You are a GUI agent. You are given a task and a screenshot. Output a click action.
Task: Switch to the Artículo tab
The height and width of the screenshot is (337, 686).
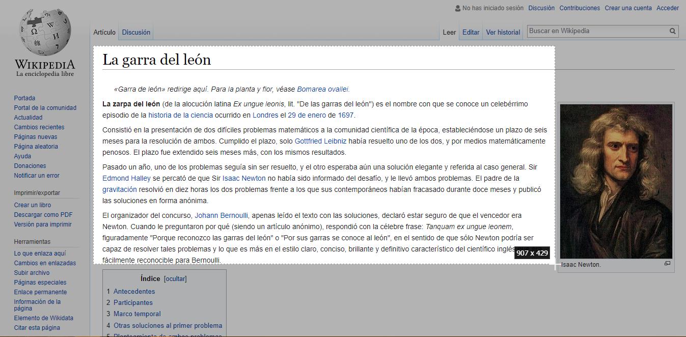coord(104,32)
